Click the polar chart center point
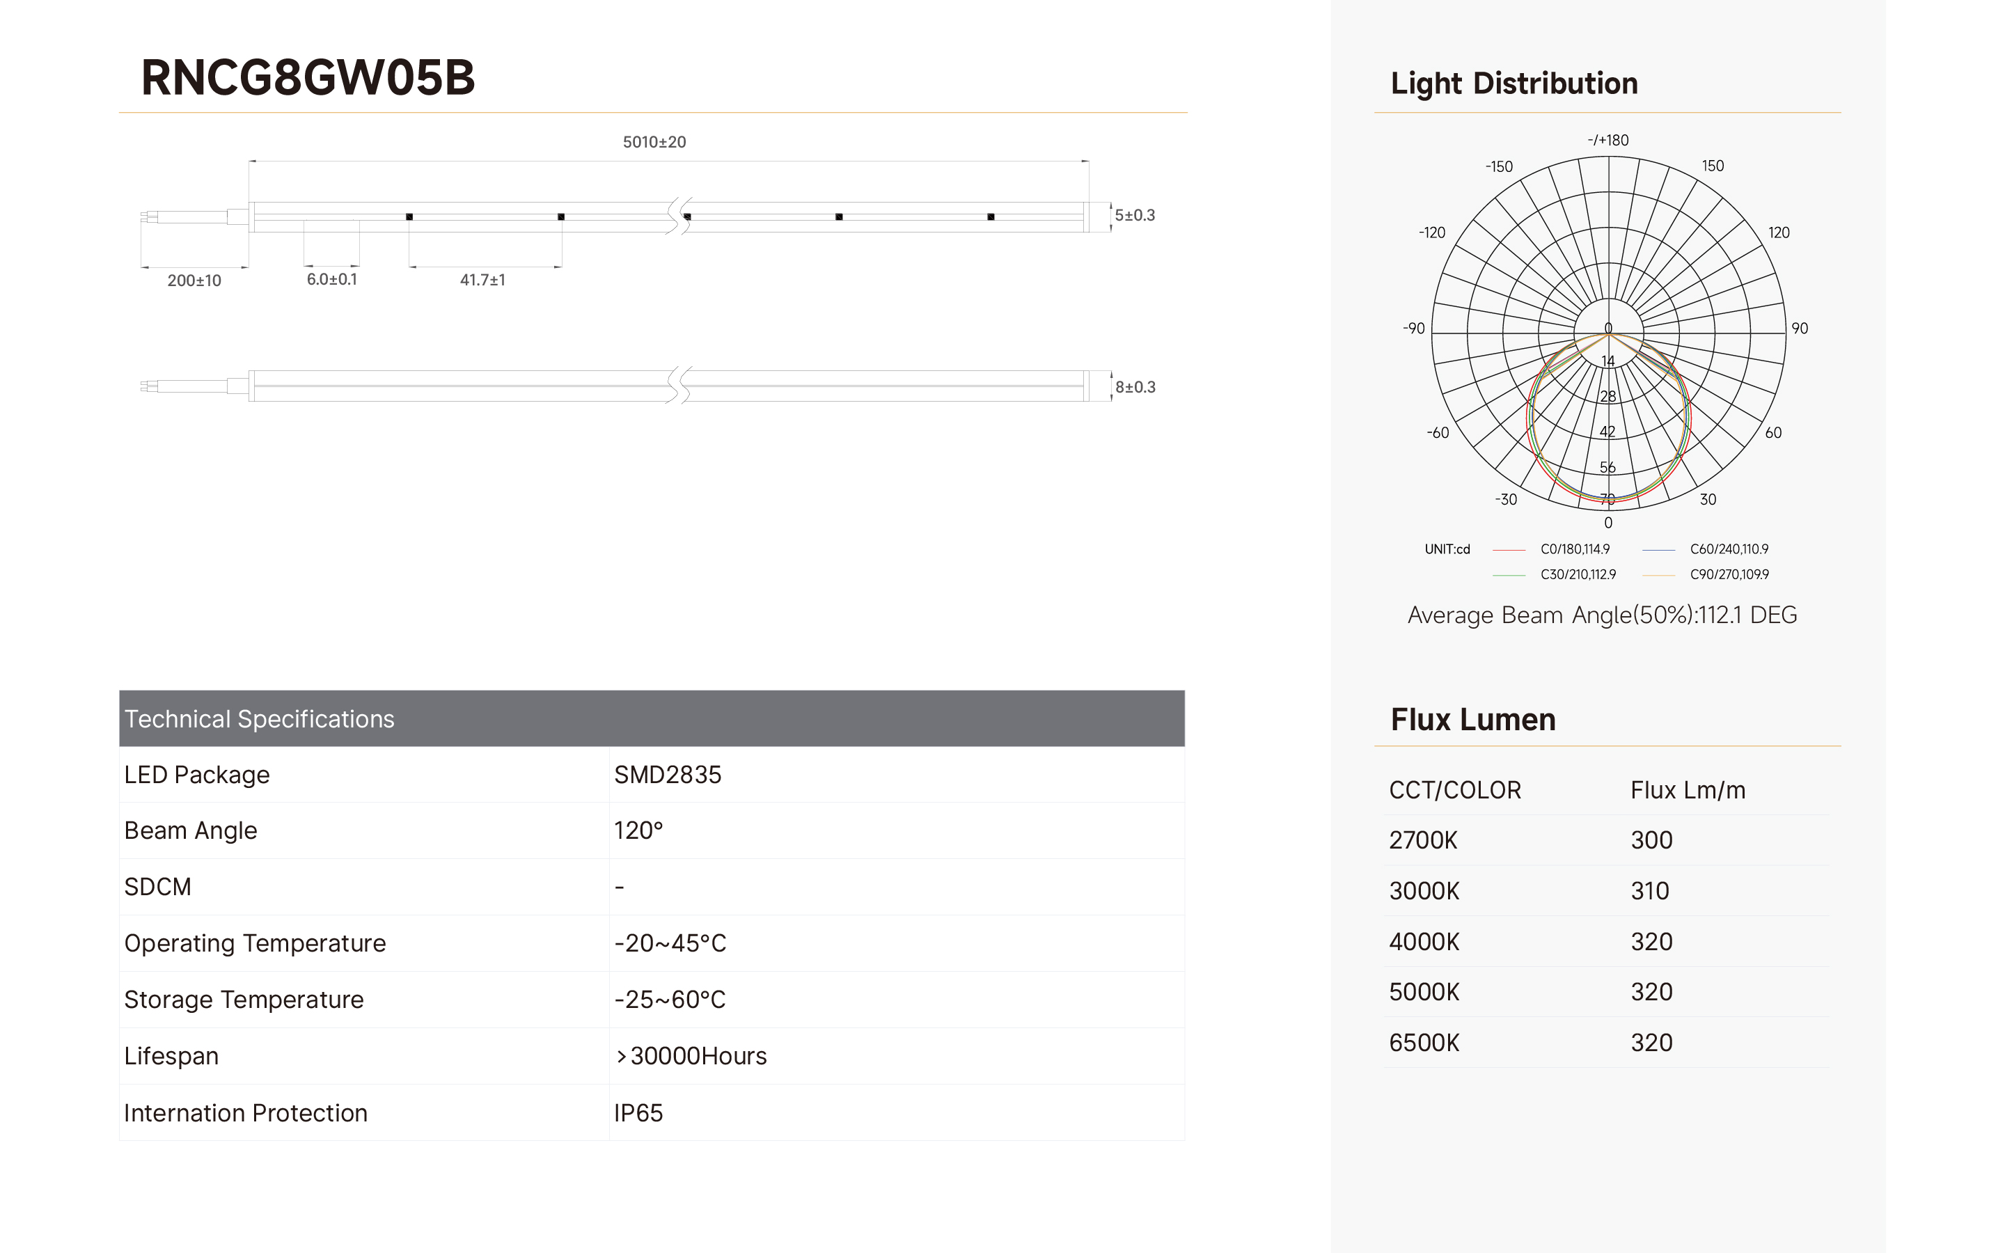 click(1608, 334)
